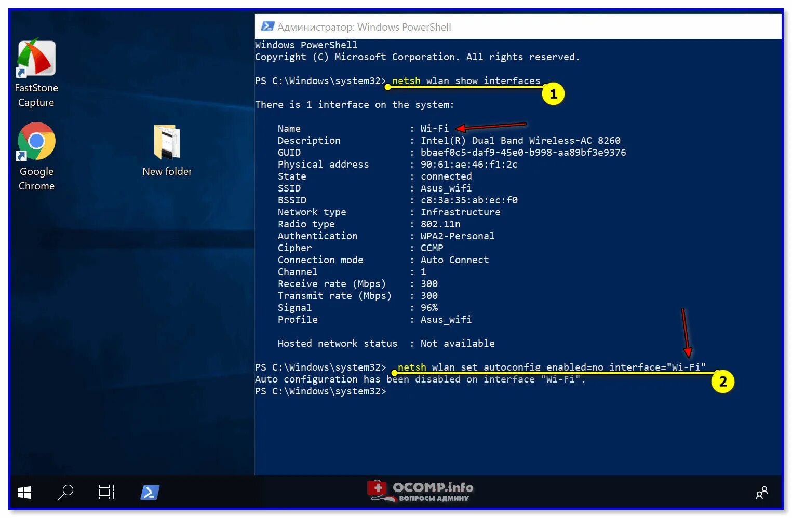792x518 pixels.
Task: Click the 'Receive rate (Mbps)' label
Action: point(332,283)
